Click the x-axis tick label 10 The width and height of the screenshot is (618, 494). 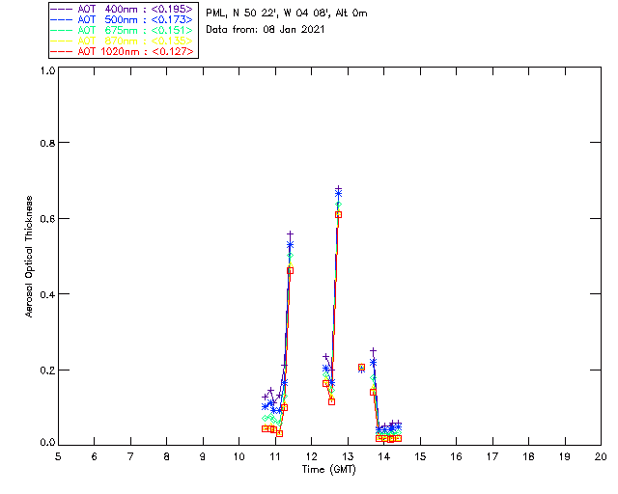(x=239, y=456)
